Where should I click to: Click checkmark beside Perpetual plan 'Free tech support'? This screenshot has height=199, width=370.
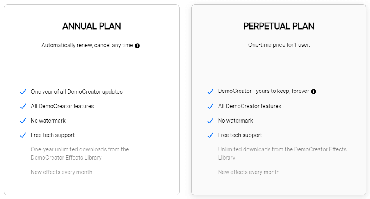coord(210,135)
